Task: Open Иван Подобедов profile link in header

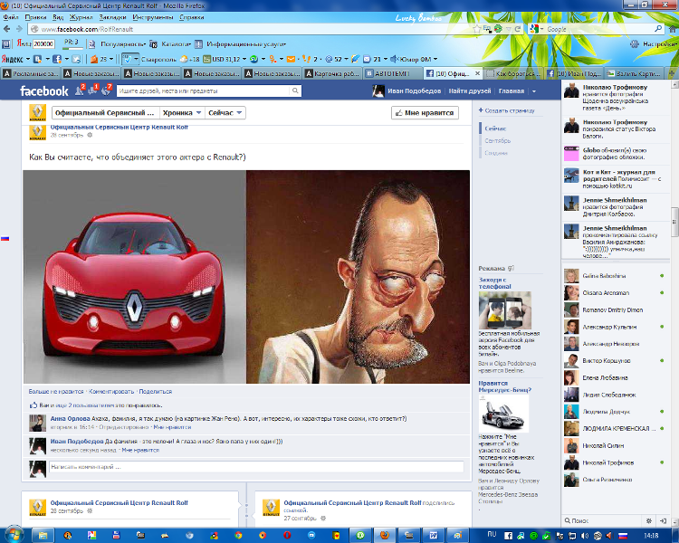Action: [x=414, y=90]
